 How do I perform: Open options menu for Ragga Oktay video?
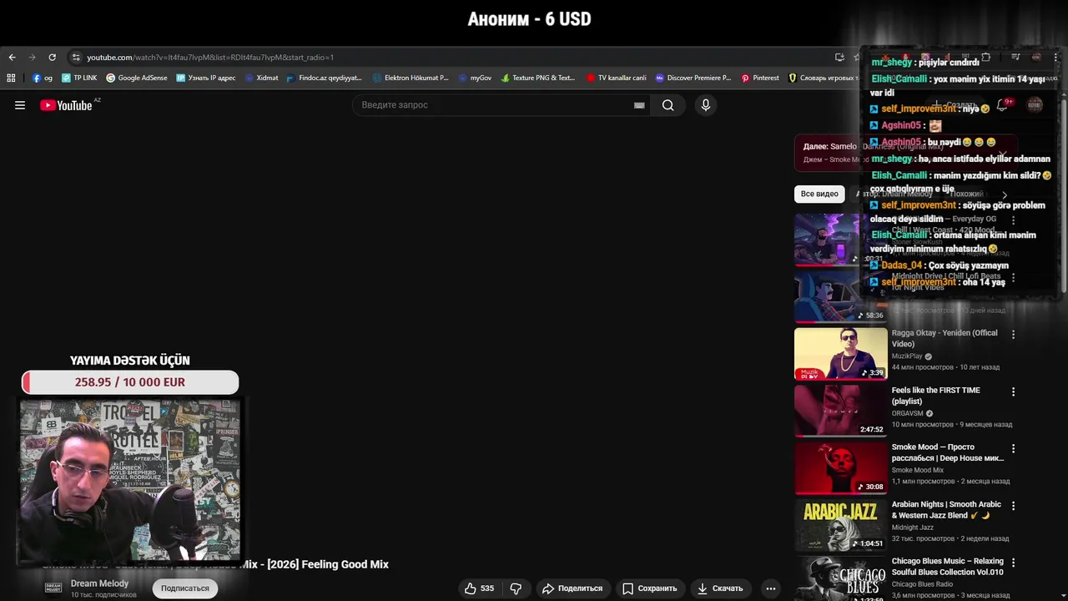pos(1013,335)
